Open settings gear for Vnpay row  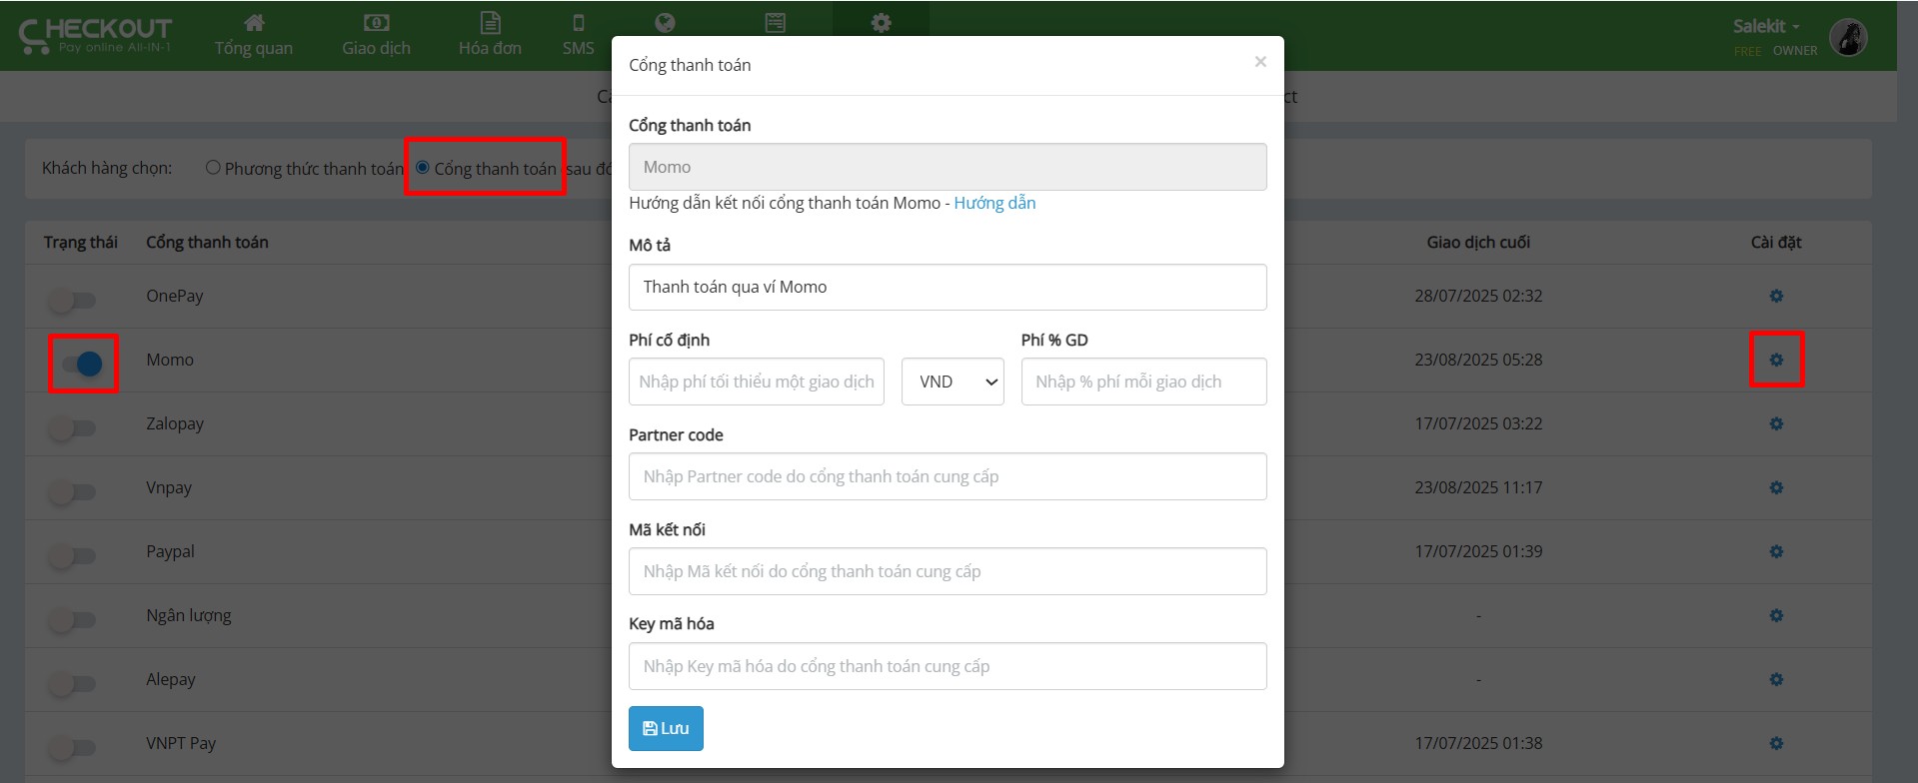click(x=1776, y=487)
